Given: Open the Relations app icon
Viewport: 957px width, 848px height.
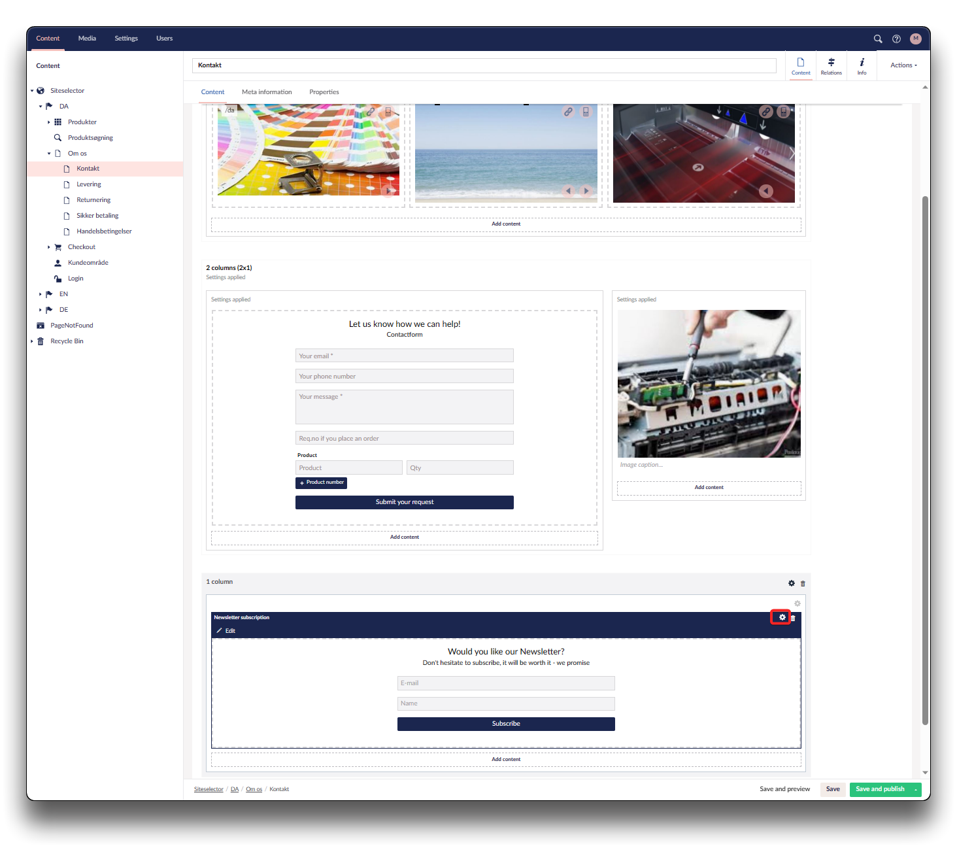Looking at the screenshot, I should tap(831, 66).
